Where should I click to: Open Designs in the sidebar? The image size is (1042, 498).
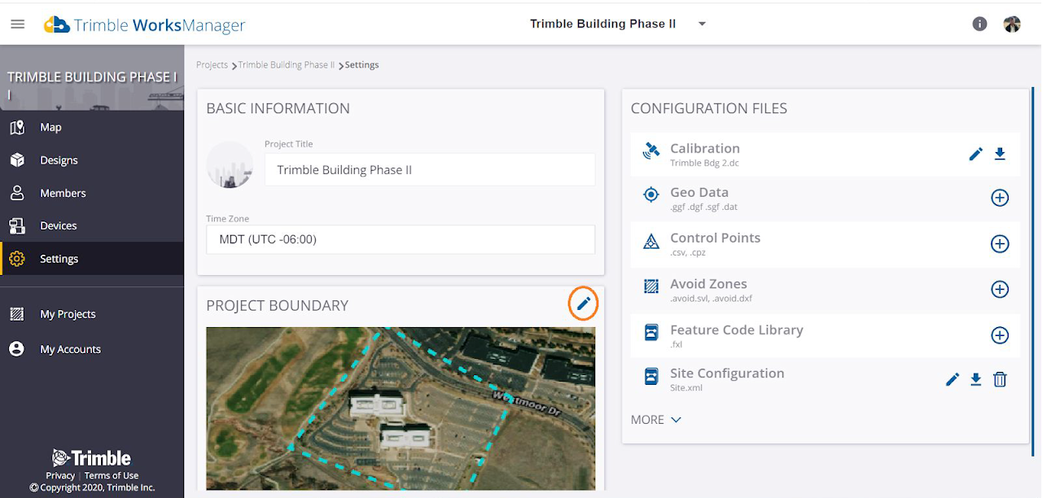(x=92, y=160)
